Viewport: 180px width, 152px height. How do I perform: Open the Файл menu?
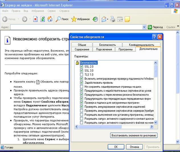coord(5,11)
